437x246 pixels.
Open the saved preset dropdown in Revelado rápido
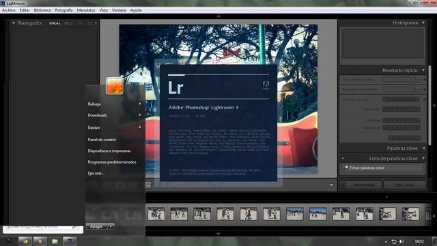click(401, 80)
